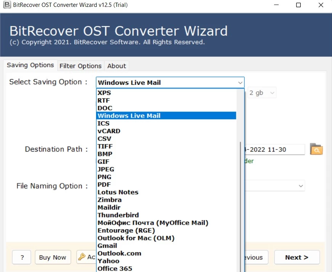Minimize the OST Converter Wizard window
Viewport: 332px width, 272px height.
point(276,5)
